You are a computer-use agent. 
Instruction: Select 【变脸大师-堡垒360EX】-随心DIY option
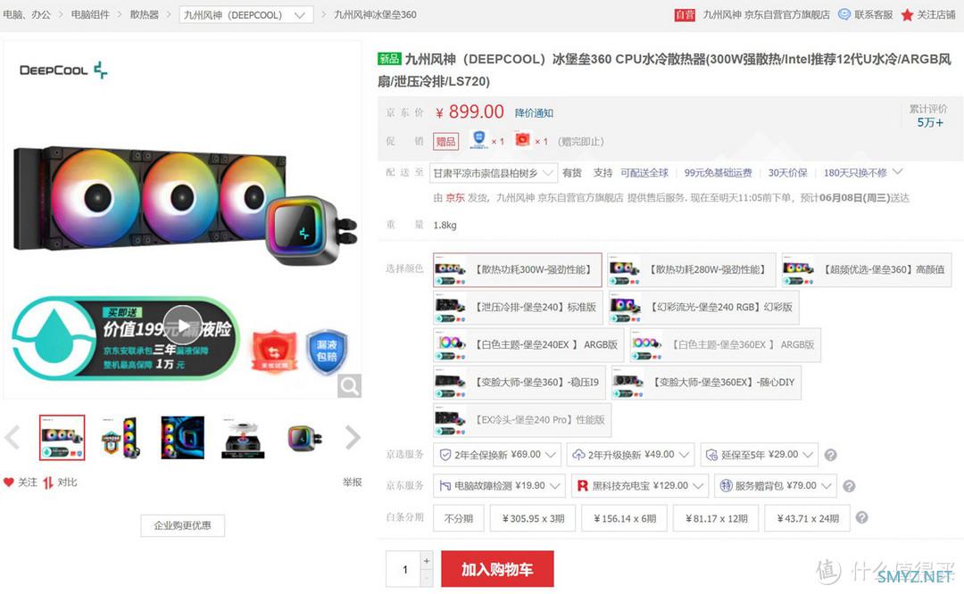coord(706,383)
